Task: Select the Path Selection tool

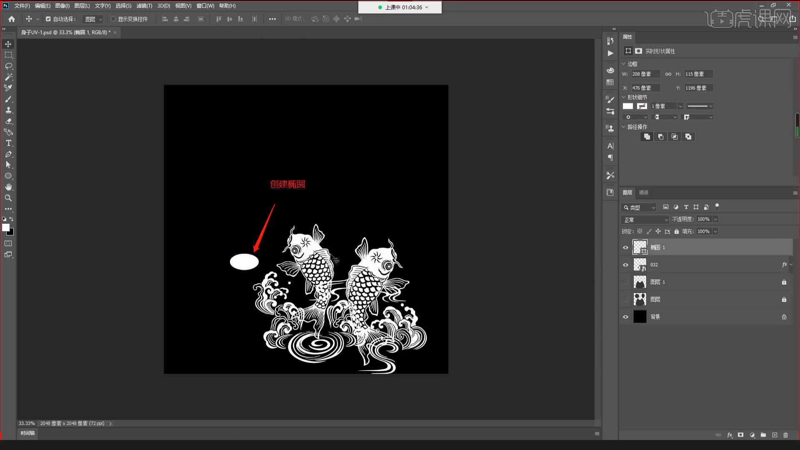Action: coord(8,165)
